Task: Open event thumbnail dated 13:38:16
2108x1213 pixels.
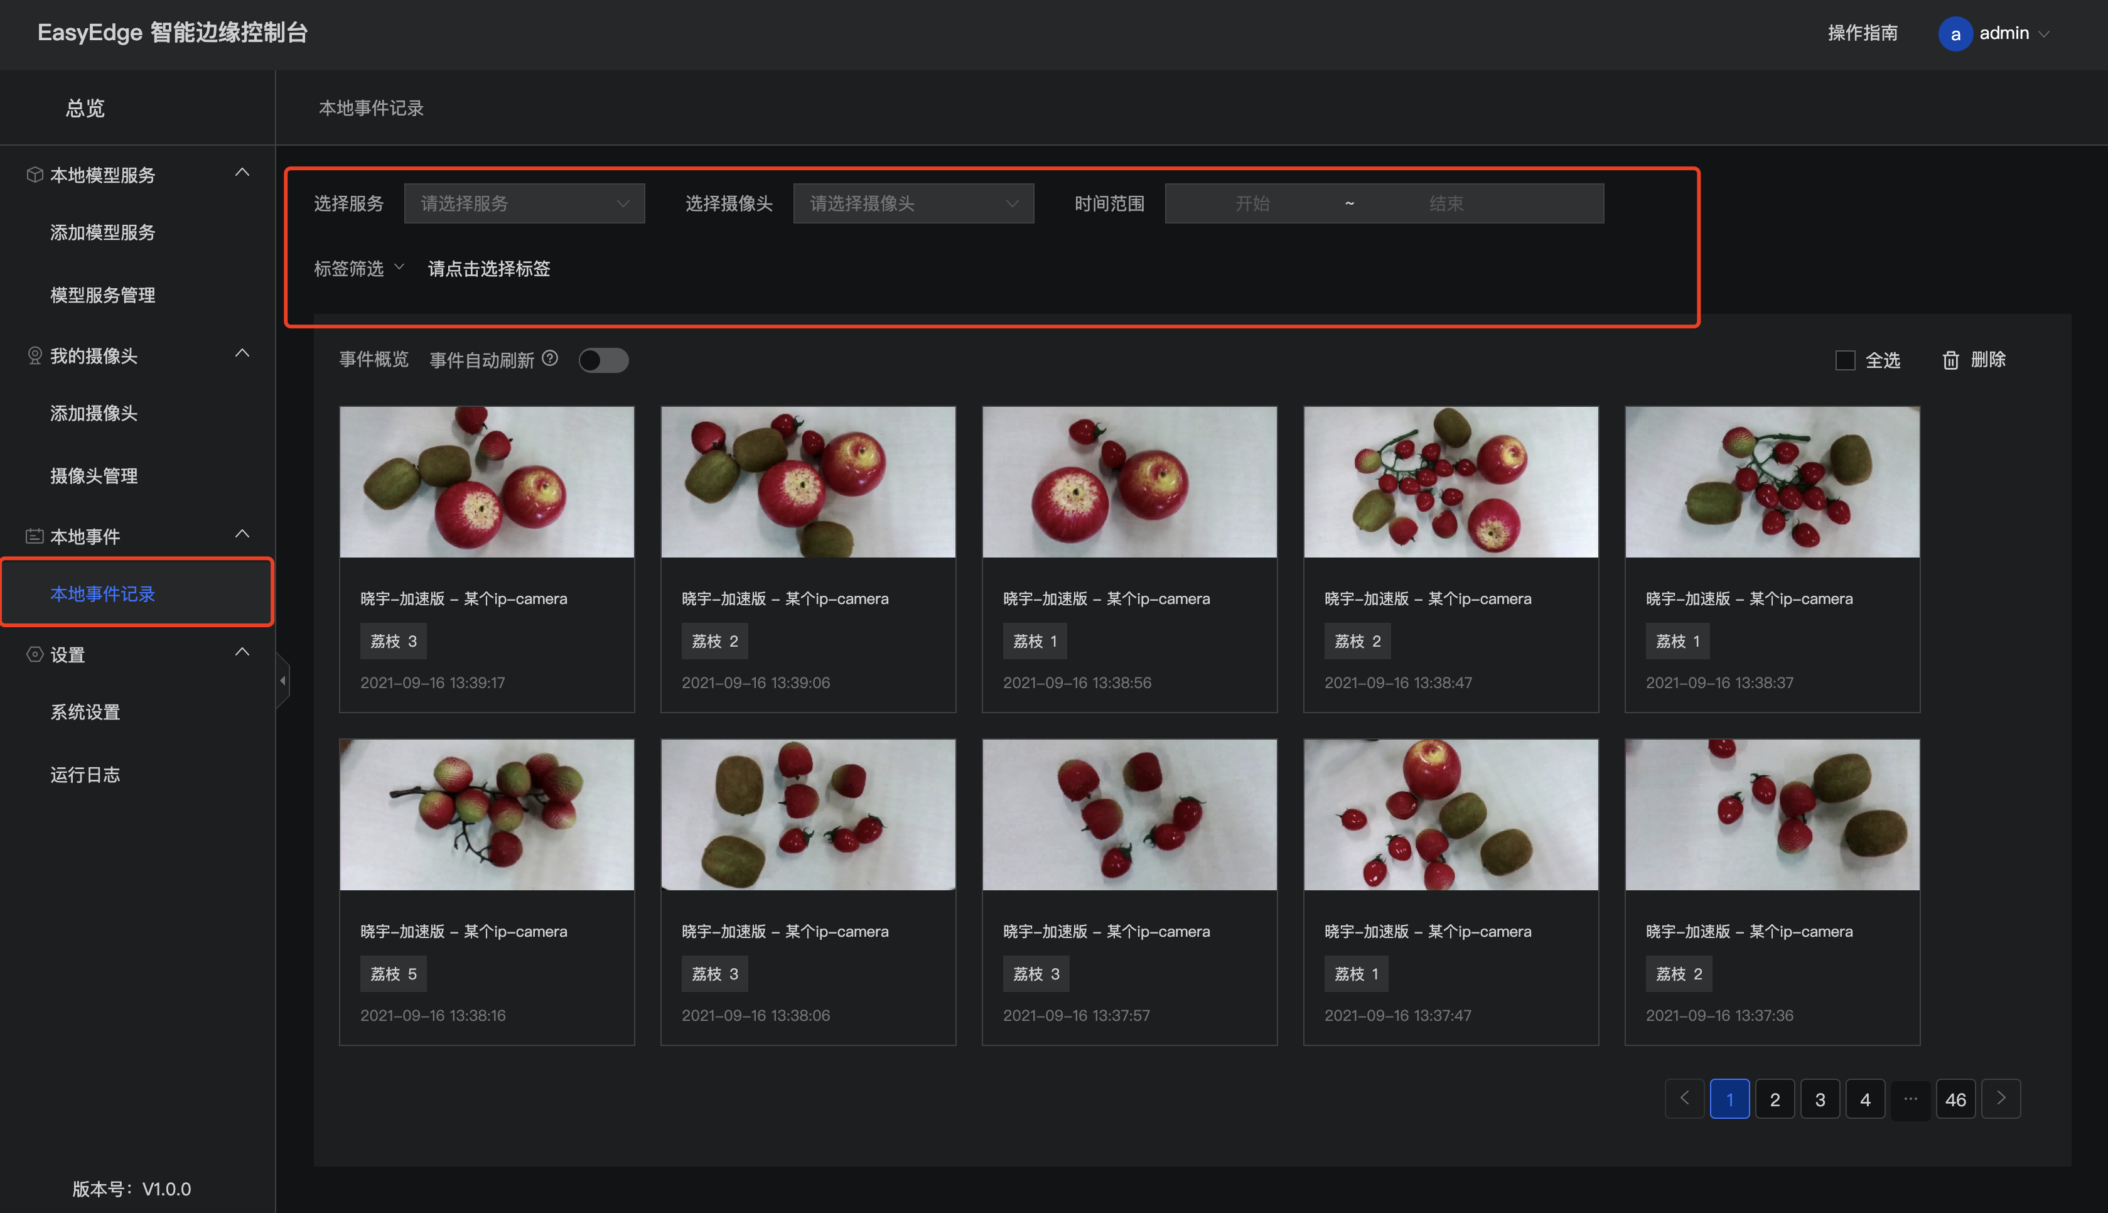Action: (x=487, y=815)
